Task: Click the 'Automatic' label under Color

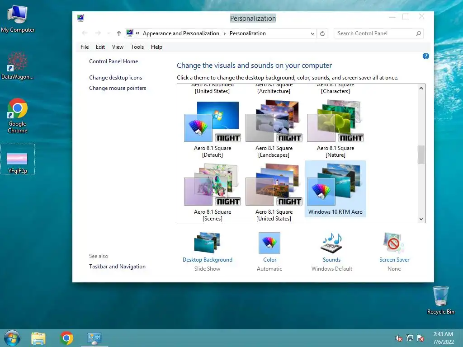Action: pos(269,269)
